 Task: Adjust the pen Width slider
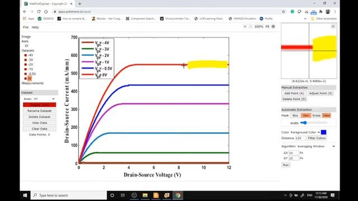pyautogui.click(x=314, y=123)
